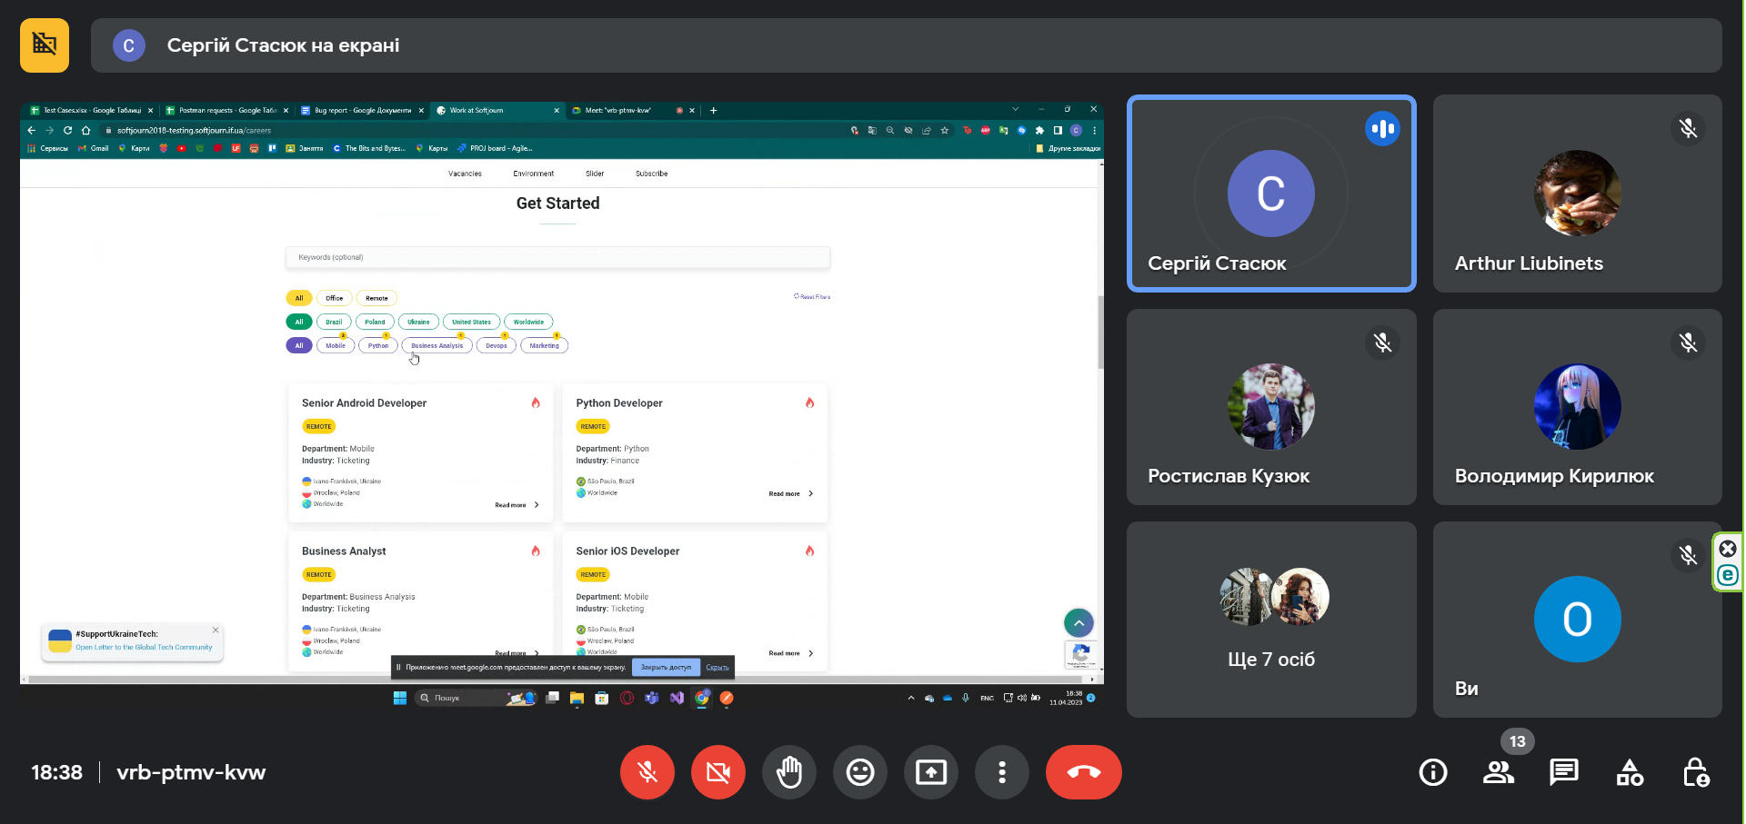The height and width of the screenshot is (824, 1746).
Task: Start presenting your screen
Action: coord(930,772)
